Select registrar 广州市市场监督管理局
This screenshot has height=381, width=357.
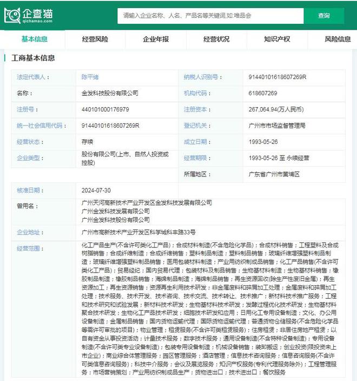pyautogui.click(x=277, y=126)
